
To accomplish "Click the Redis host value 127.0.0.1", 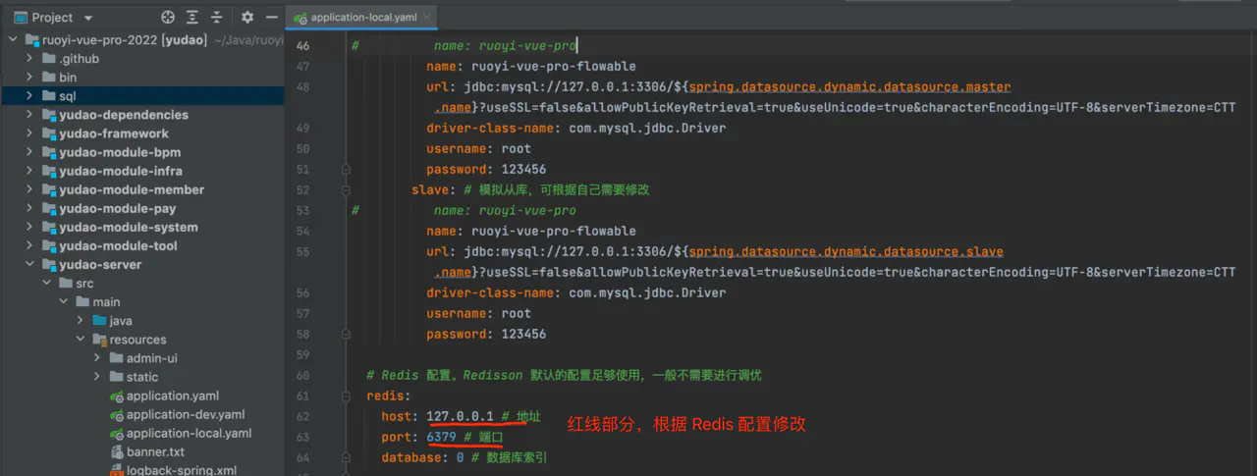I will tap(460, 416).
